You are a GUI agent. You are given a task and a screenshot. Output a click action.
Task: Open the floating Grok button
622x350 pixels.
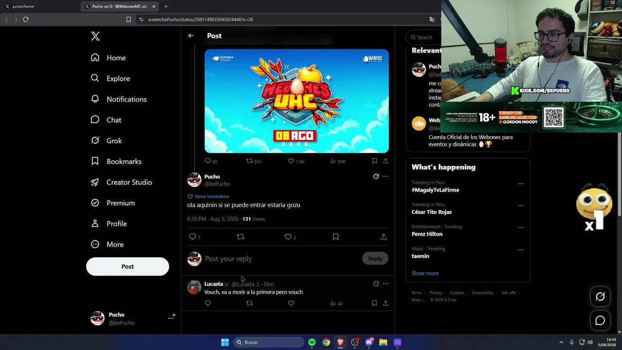[600, 297]
